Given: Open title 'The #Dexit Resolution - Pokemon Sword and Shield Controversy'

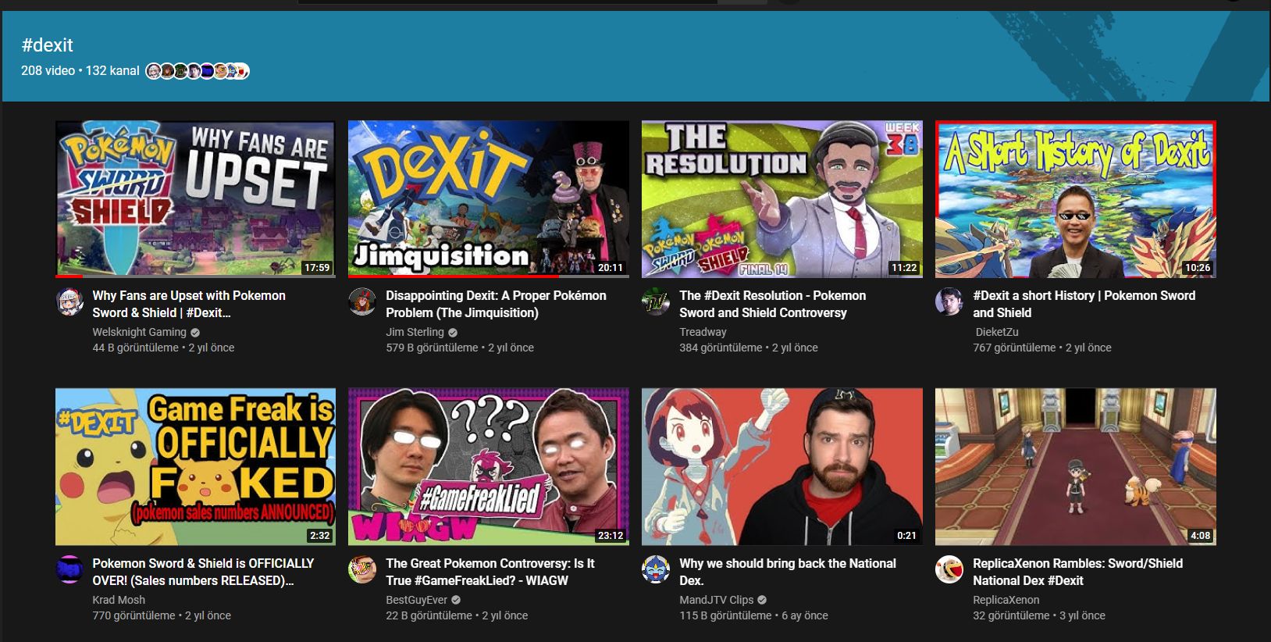Looking at the screenshot, I should click(x=772, y=304).
